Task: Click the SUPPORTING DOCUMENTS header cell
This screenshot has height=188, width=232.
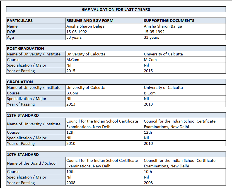Action: click(x=184, y=21)
